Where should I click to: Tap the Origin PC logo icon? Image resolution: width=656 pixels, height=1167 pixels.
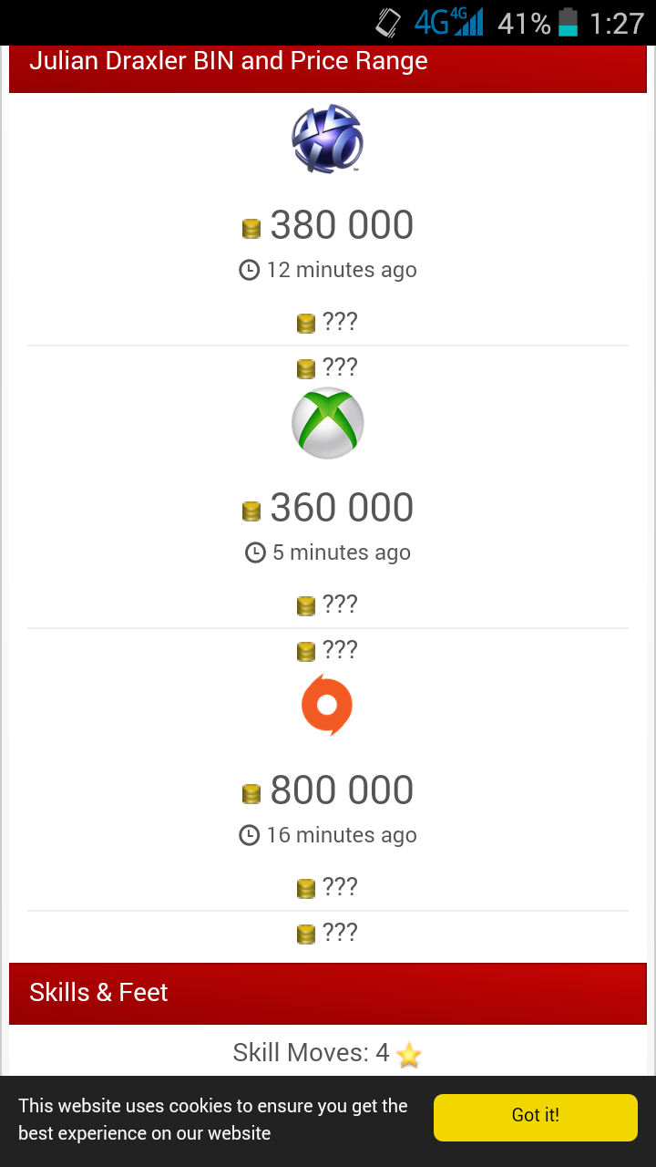[327, 705]
